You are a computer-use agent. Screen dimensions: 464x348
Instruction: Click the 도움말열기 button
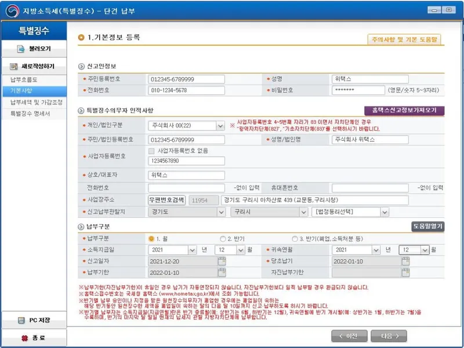click(x=427, y=226)
